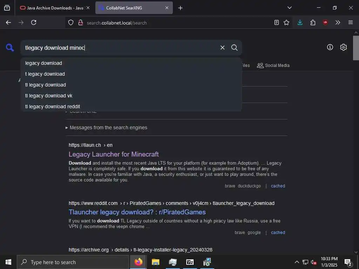The width and height of the screenshot is (359, 269).
Task: Open Firefox View from the tab bar
Action: (7, 8)
